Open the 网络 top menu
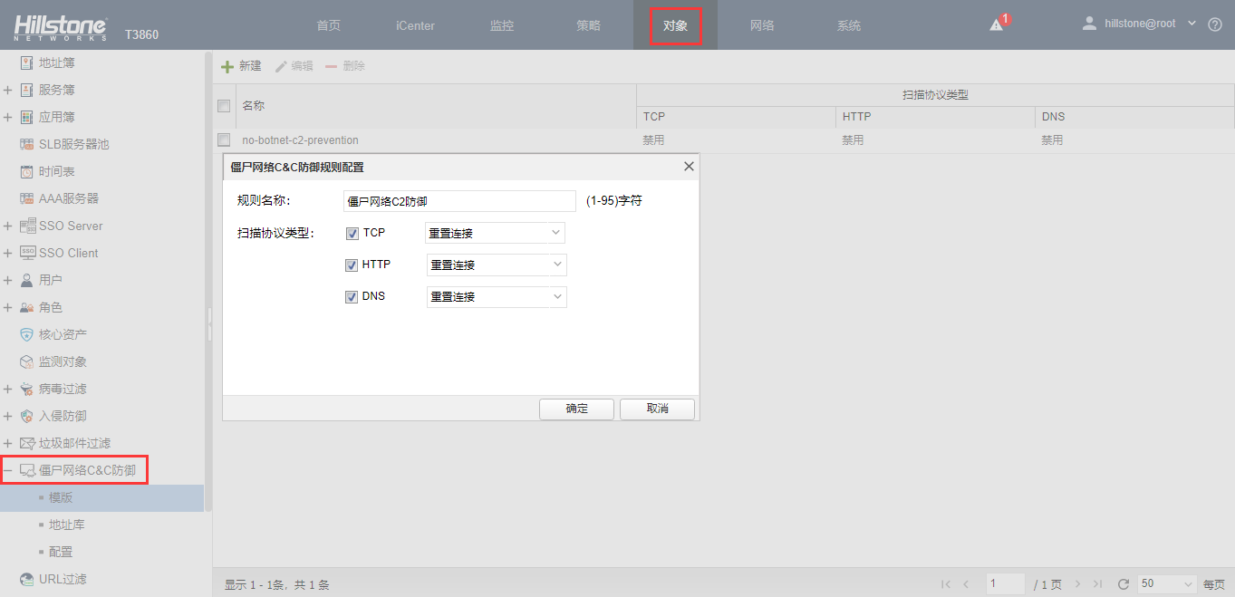 click(x=762, y=25)
